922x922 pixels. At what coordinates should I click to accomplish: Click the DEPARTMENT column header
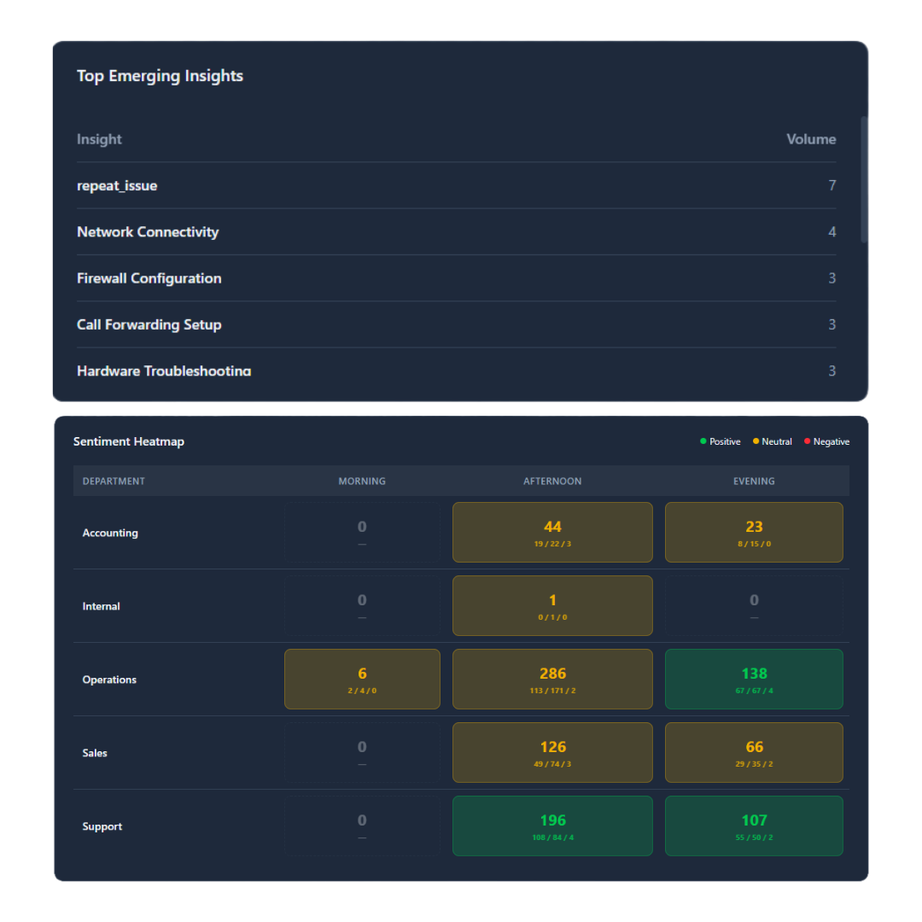[114, 481]
